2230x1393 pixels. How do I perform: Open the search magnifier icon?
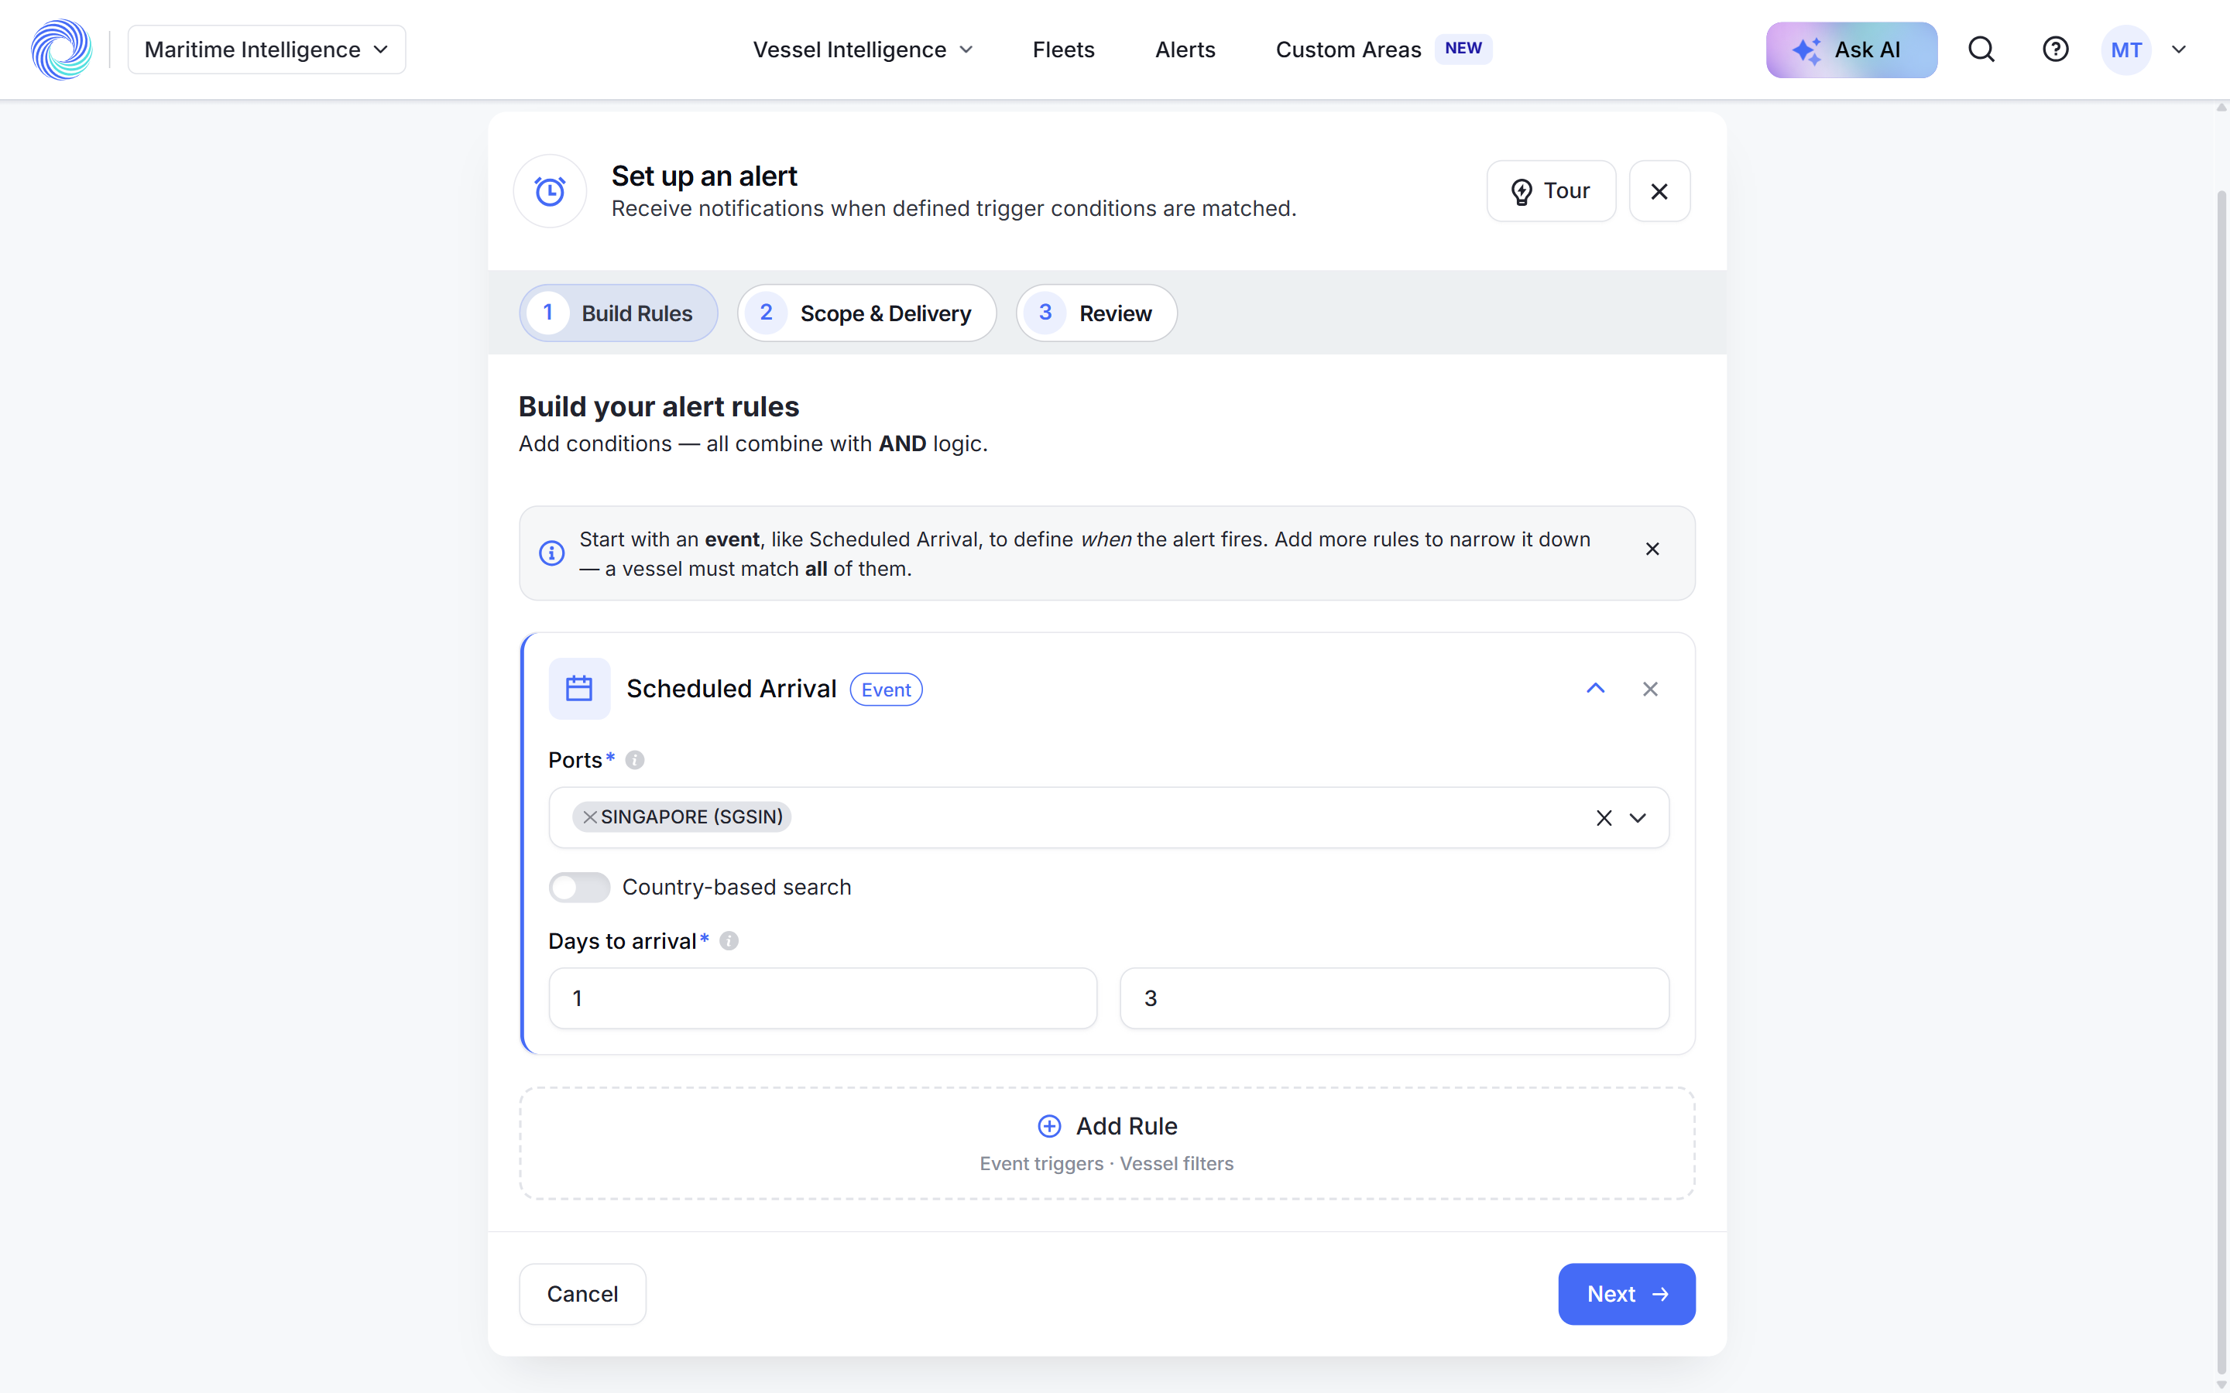[1981, 50]
